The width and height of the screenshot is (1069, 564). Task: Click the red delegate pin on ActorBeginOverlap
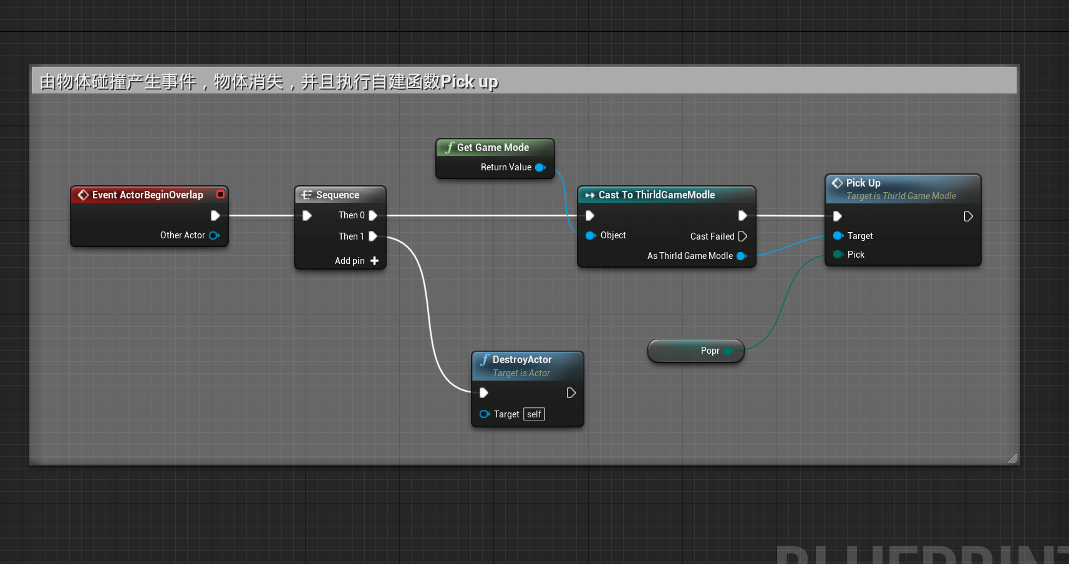220,195
